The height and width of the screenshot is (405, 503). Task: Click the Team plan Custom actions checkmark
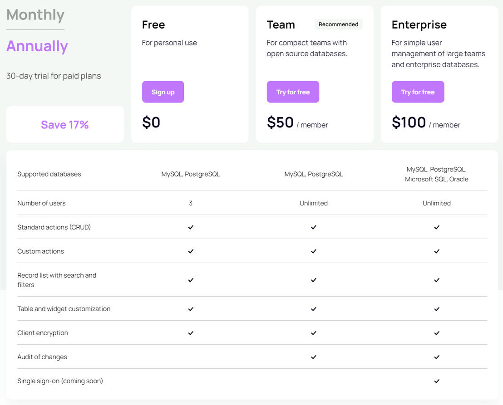click(313, 251)
